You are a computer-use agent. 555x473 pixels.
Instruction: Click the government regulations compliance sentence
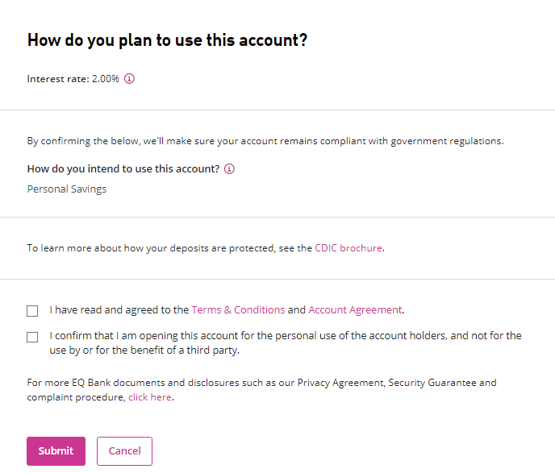[x=265, y=141]
